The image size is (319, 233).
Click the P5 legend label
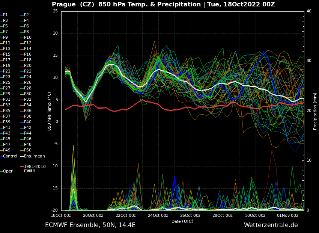point(5,26)
